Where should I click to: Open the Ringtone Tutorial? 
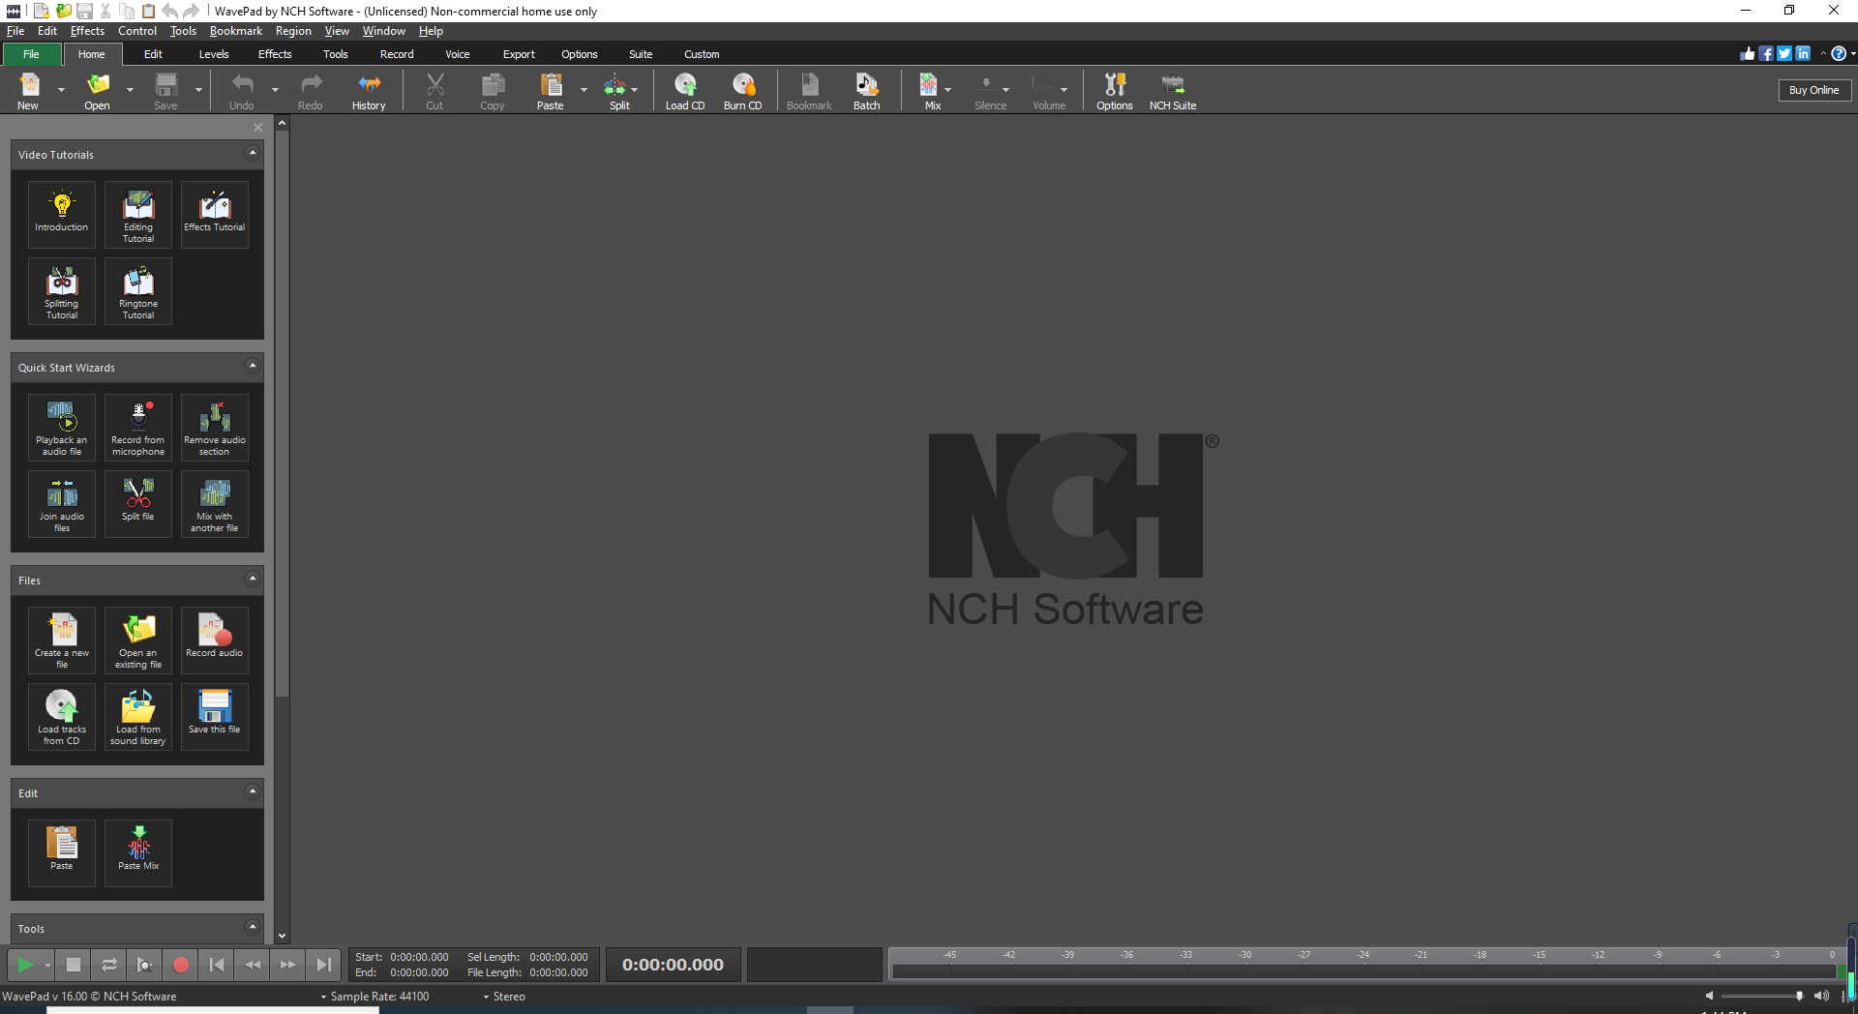click(x=138, y=291)
